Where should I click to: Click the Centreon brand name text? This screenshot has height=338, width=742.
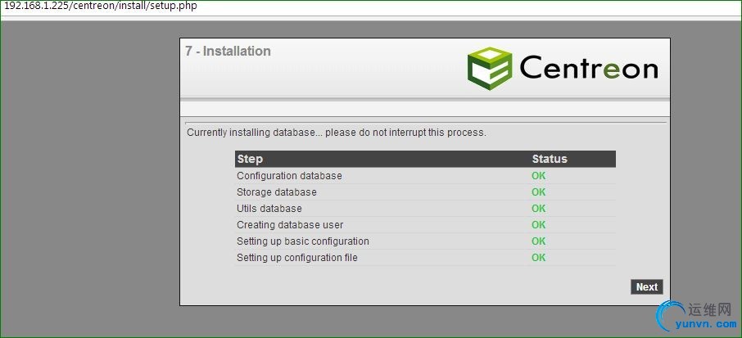pyautogui.click(x=588, y=68)
